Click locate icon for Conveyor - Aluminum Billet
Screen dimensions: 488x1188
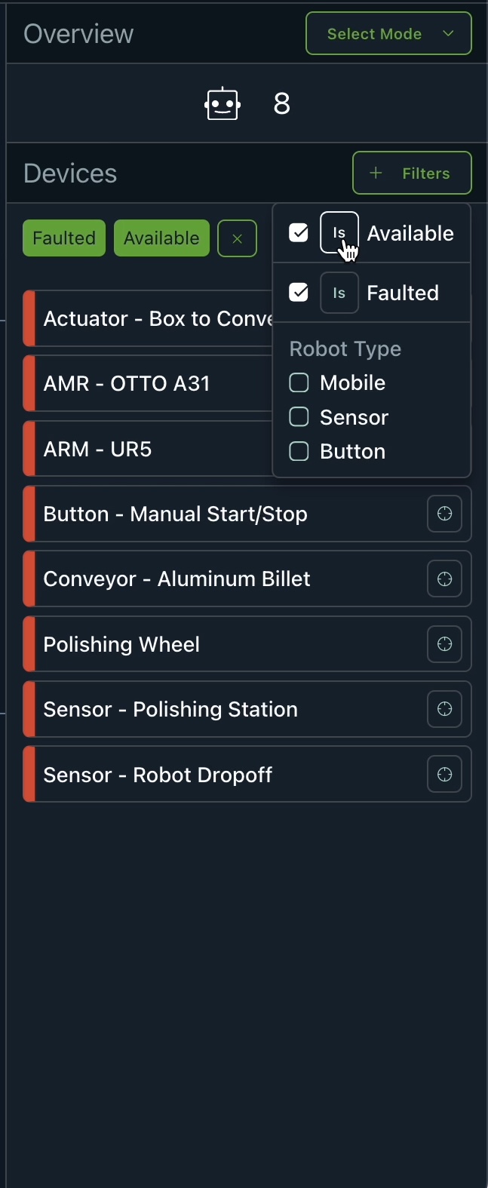click(444, 579)
